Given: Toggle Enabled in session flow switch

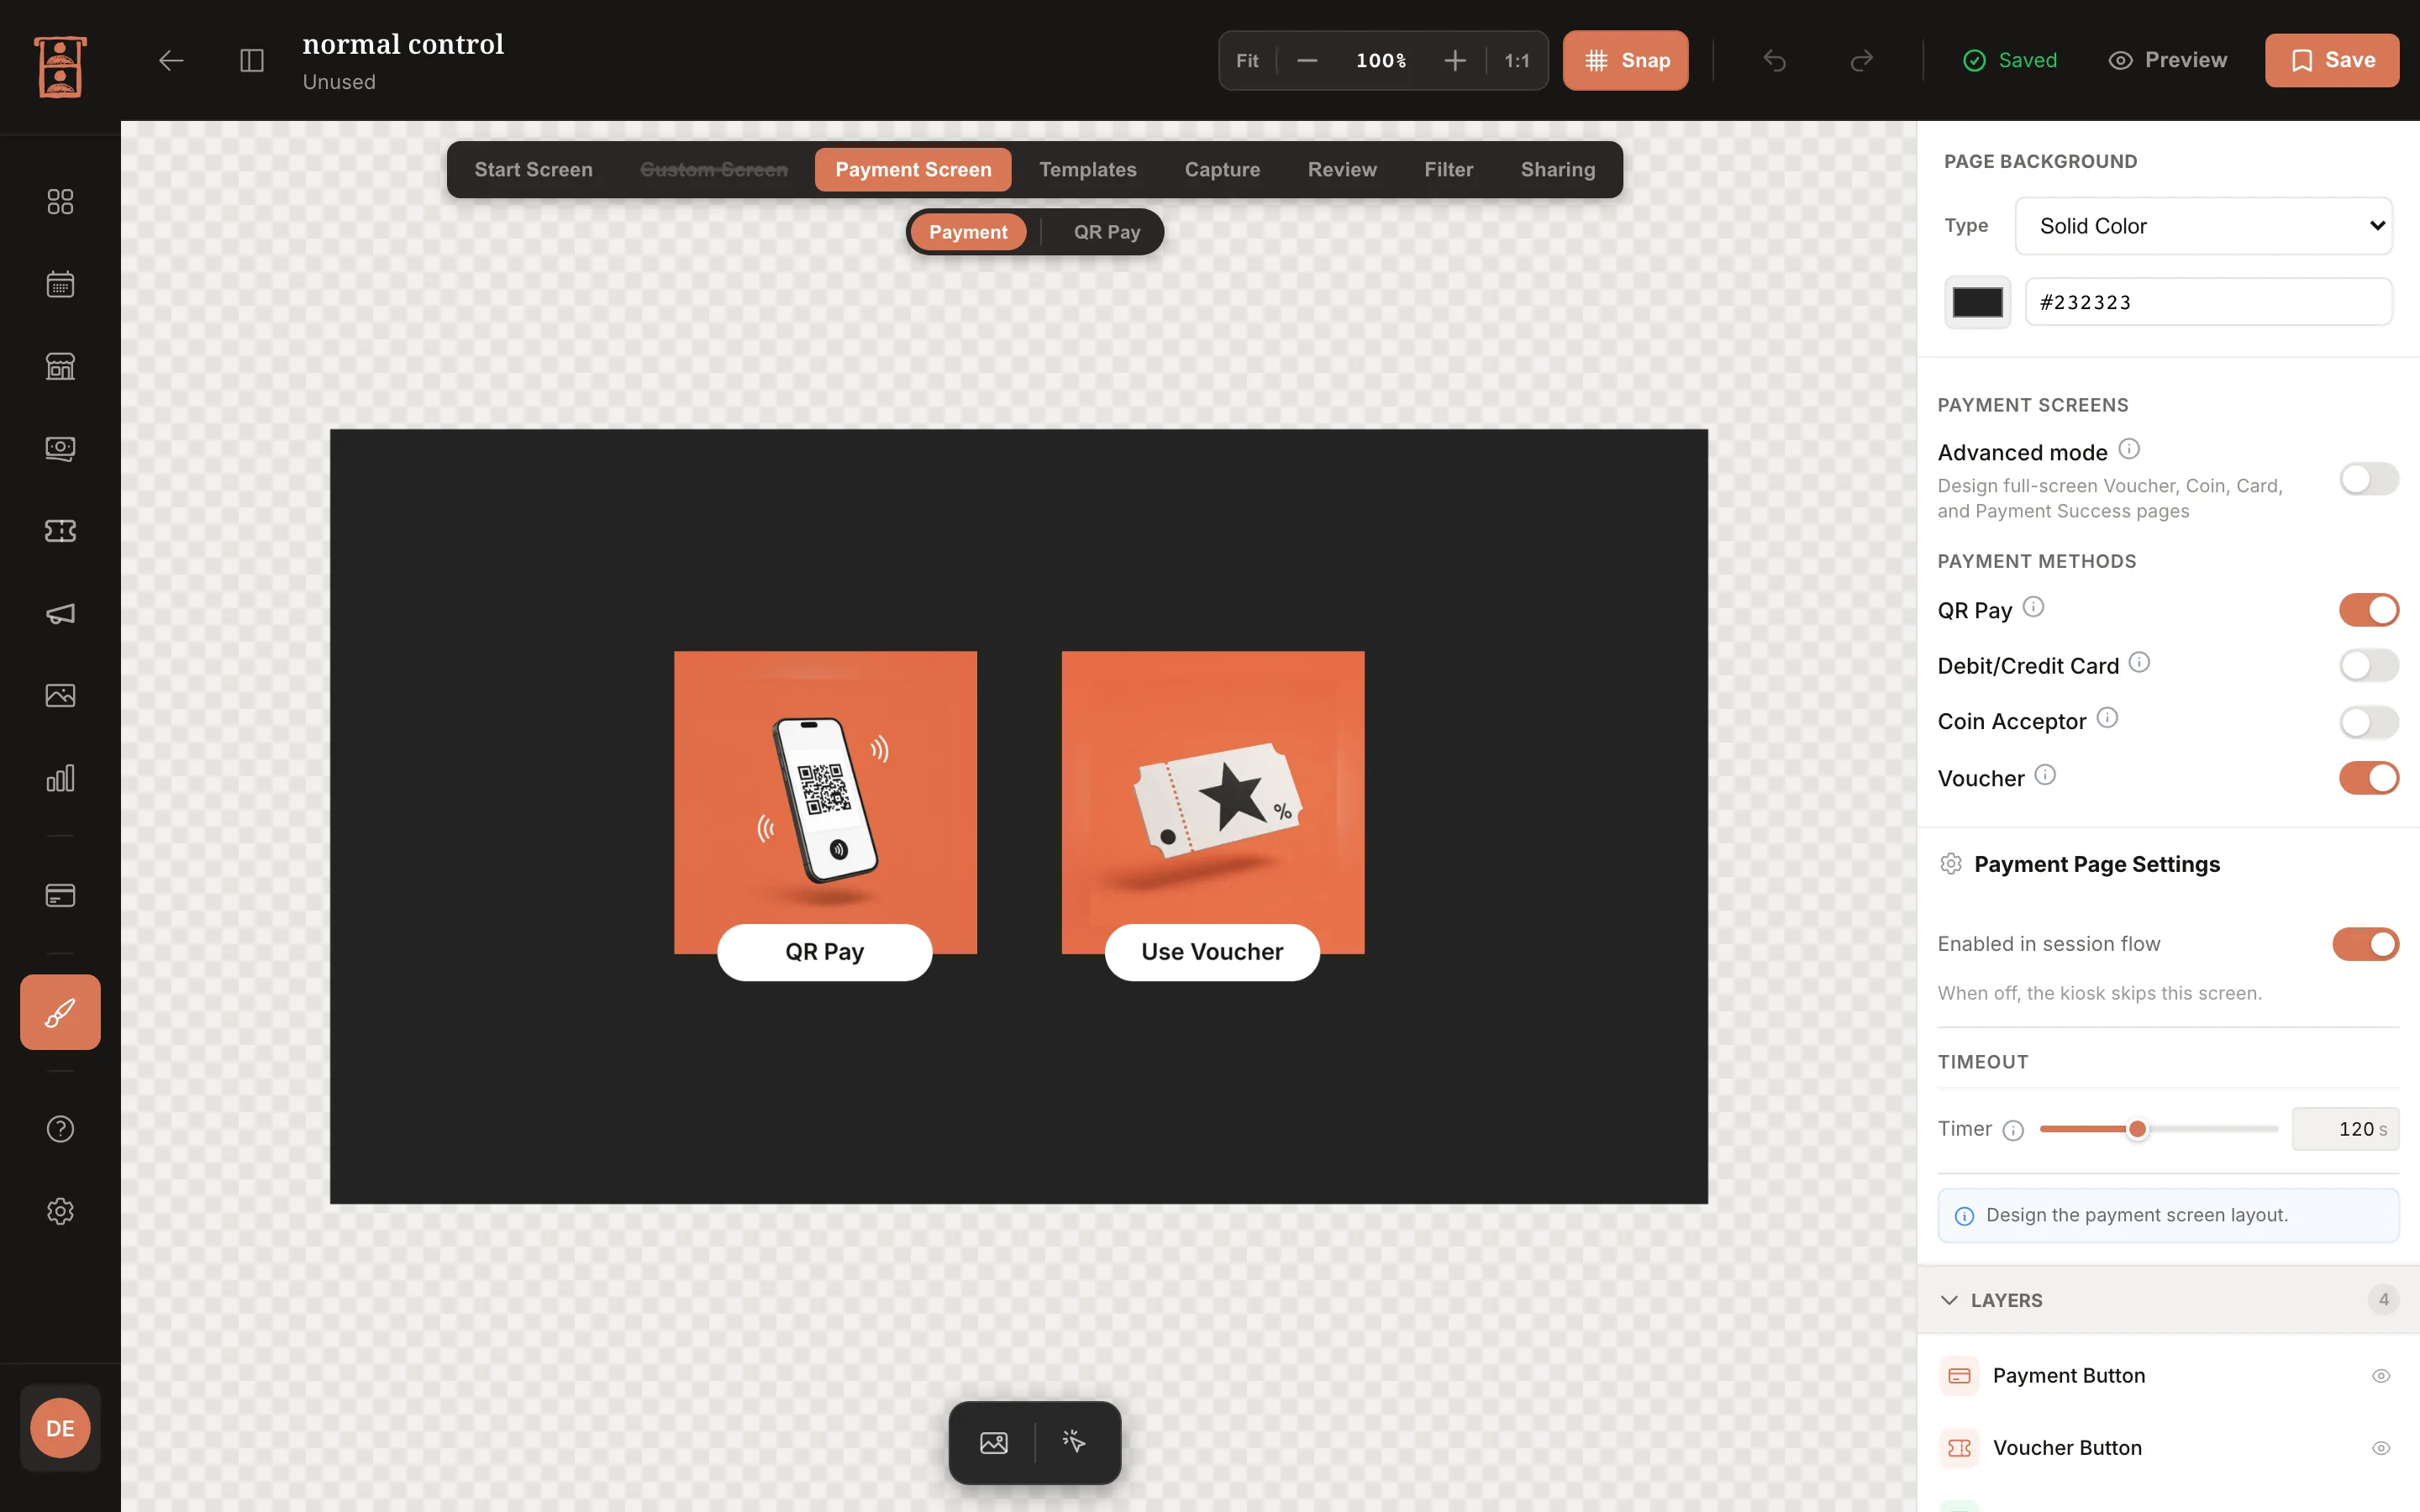Looking at the screenshot, I should [x=2365, y=944].
